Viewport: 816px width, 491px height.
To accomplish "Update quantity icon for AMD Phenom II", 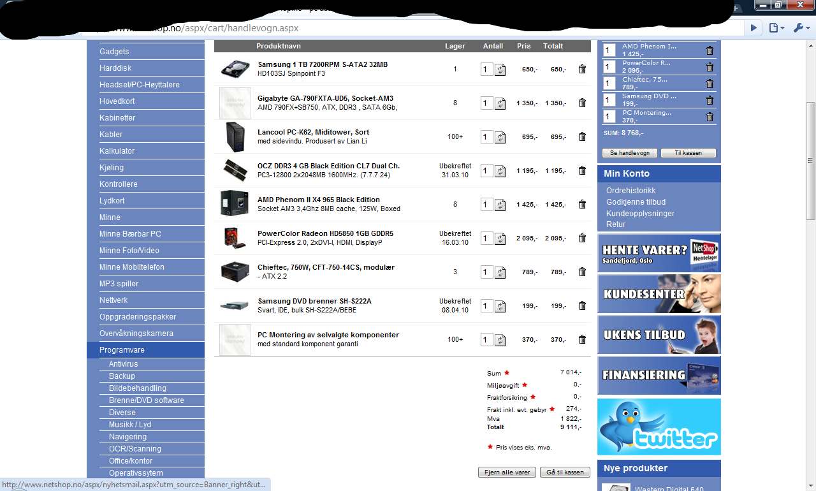I will (500, 205).
